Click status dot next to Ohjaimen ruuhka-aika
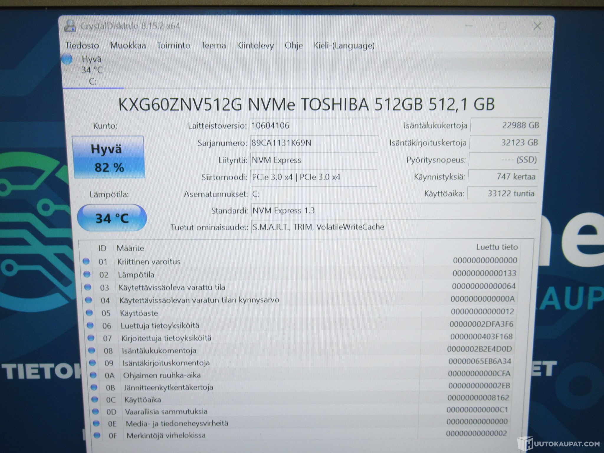The height and width of the screenshot is (453, 604). point(93,375)
